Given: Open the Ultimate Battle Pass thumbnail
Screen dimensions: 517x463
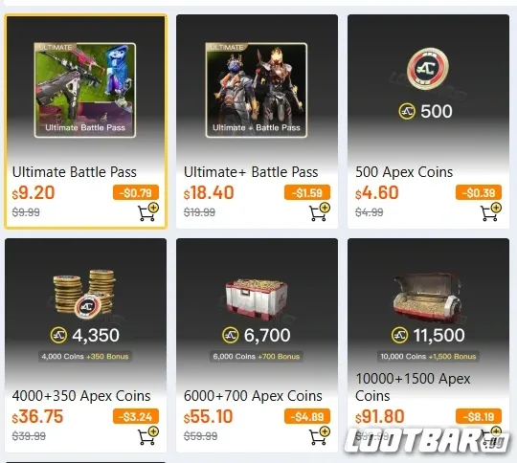Looking at the screenshot, I should [x=85, y=90].
